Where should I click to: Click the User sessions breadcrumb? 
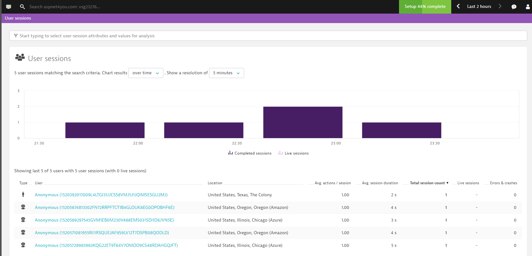coord(18,18)
